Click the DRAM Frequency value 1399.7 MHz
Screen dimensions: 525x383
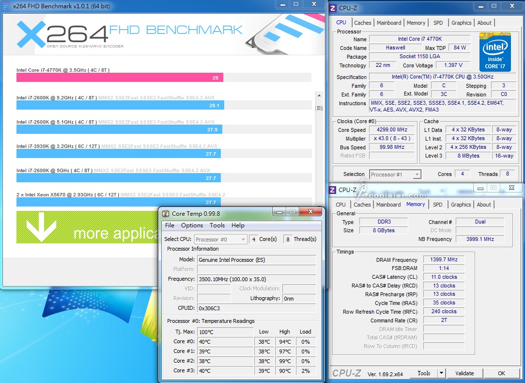coord(444,259)
